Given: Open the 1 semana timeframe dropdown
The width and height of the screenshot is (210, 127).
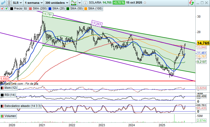Looking at the screenshot, I should coord(33,3).
